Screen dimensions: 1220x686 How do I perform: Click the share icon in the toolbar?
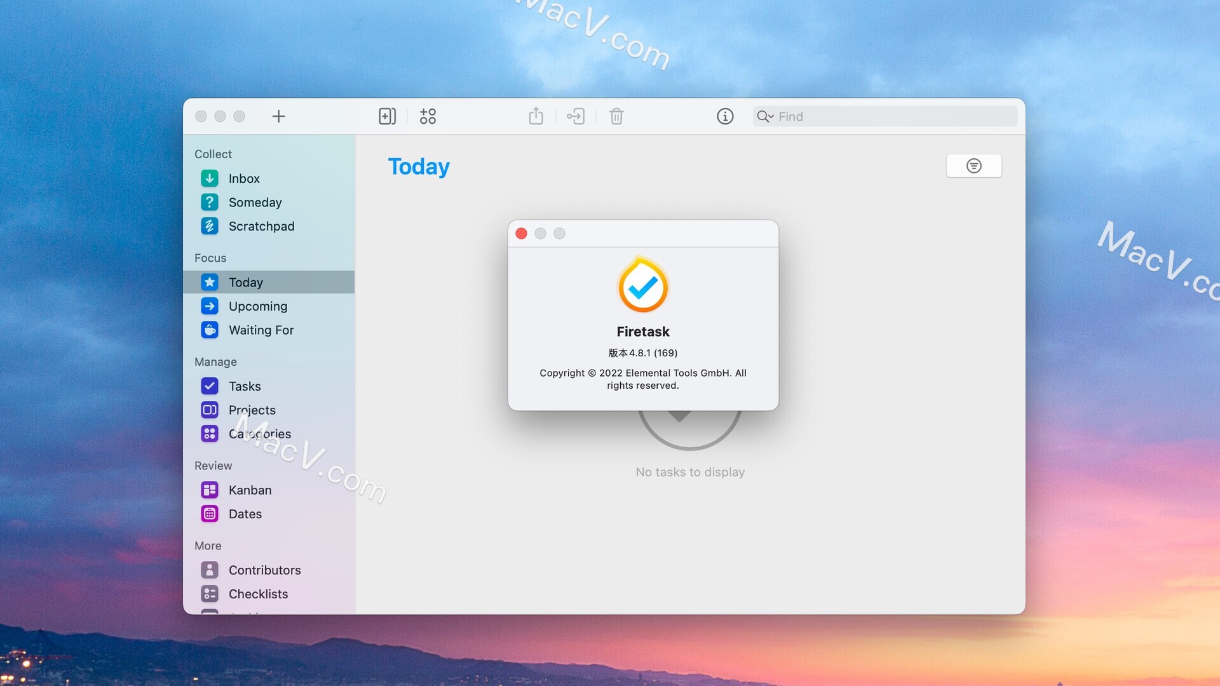536,116
